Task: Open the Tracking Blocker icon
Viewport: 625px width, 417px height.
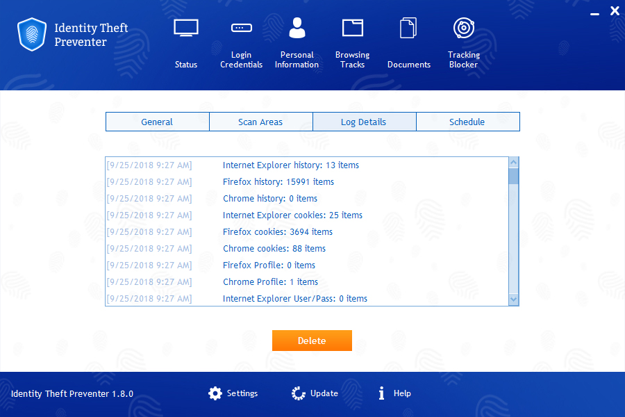Action: coord(463,28)
